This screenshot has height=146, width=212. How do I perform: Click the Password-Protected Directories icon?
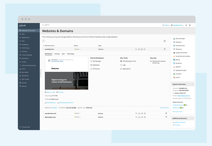[x=151, y=61]
